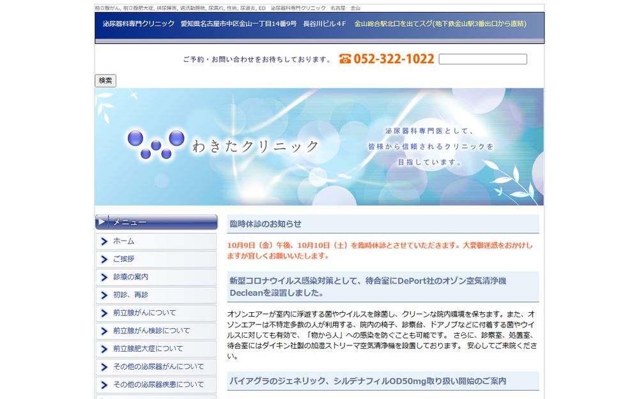Viewport: 639px width, 399px height.
Task: Click the 泌尿器科専門医として banner slogan
Action: [431, 147]
